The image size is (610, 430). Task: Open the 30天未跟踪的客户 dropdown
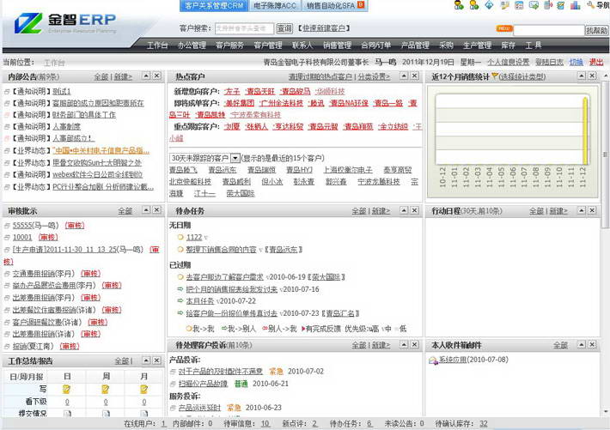[235, 158]
